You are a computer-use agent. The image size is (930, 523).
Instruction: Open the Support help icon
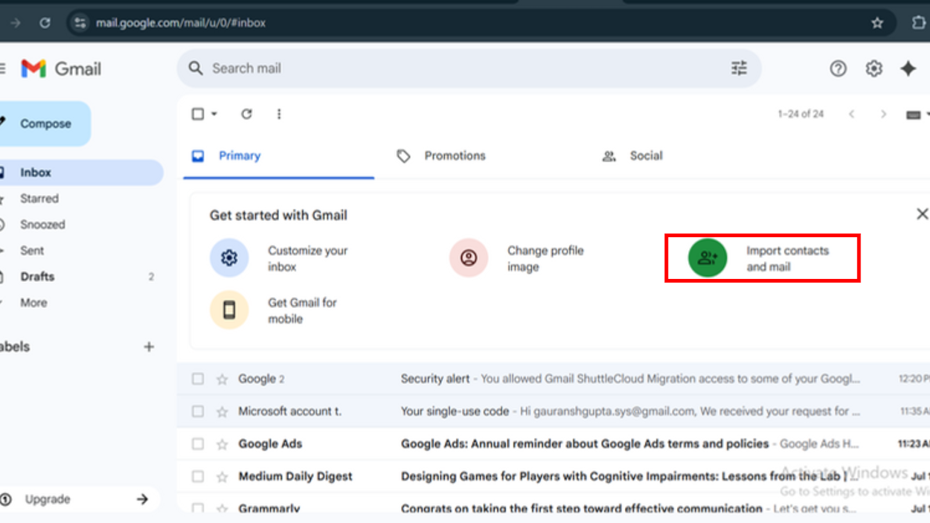pyautogui.click(x=838, y=69)
